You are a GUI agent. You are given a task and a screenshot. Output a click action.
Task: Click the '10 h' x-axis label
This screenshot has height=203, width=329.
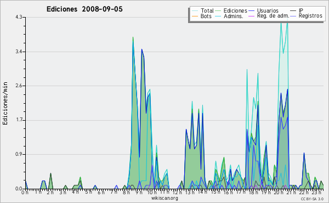tap(152, 192)
